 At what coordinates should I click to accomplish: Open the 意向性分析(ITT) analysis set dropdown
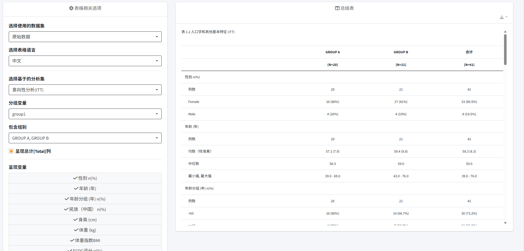point(85,90)
